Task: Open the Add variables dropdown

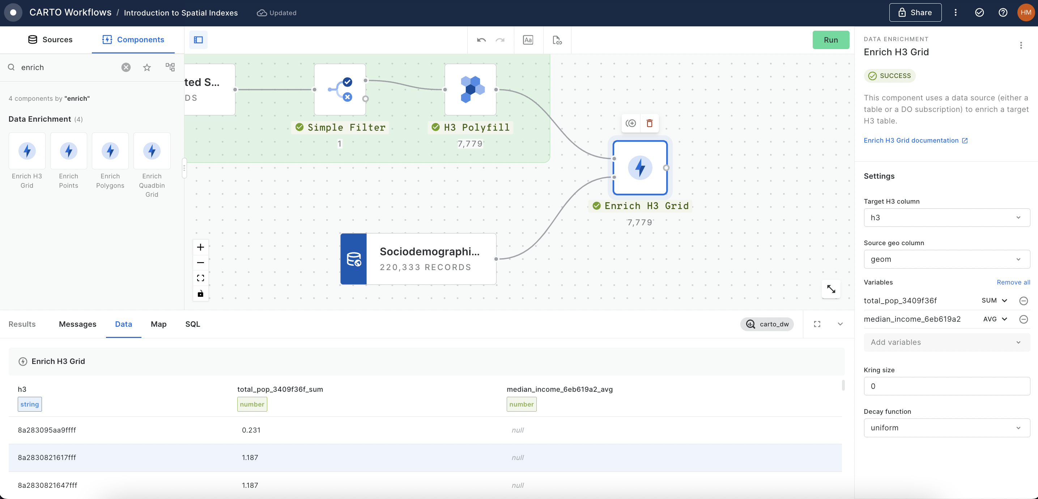Action: pos(946,342)
